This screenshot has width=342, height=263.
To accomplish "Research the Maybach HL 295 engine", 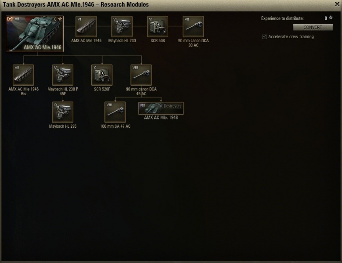I will [x=63, y=112].
